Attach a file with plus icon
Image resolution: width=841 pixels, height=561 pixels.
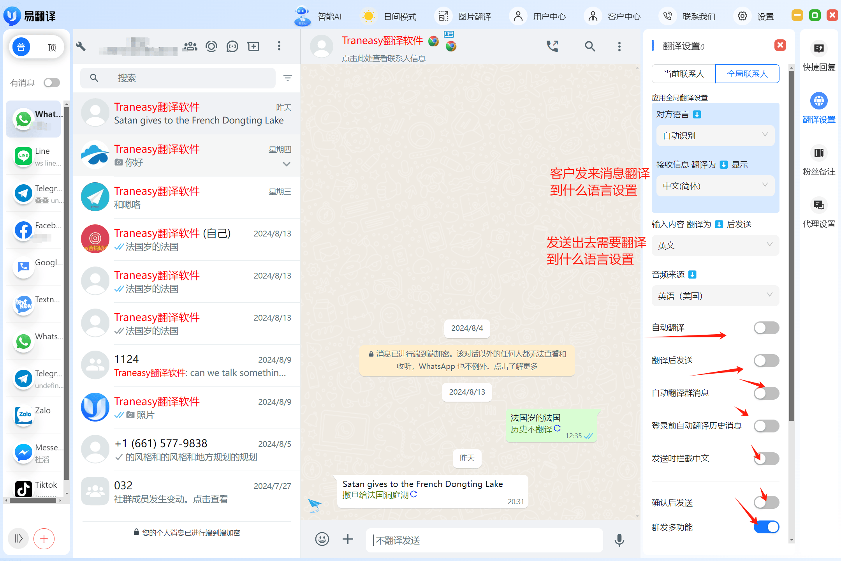(348, 539)
